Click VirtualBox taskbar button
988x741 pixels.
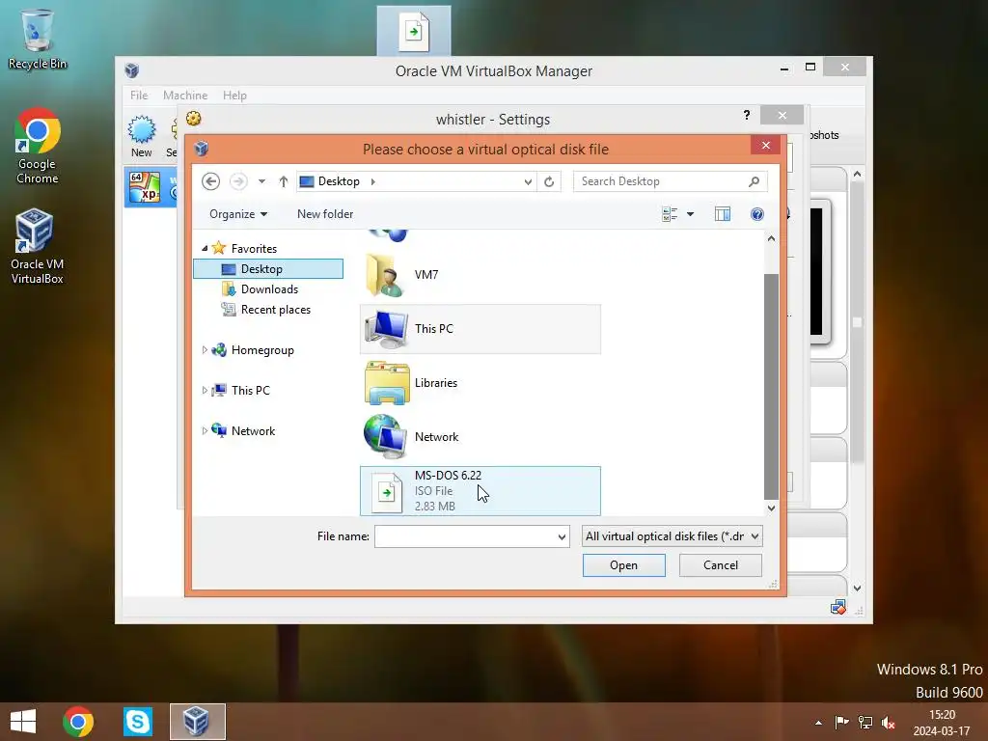(x=197, y=722)
